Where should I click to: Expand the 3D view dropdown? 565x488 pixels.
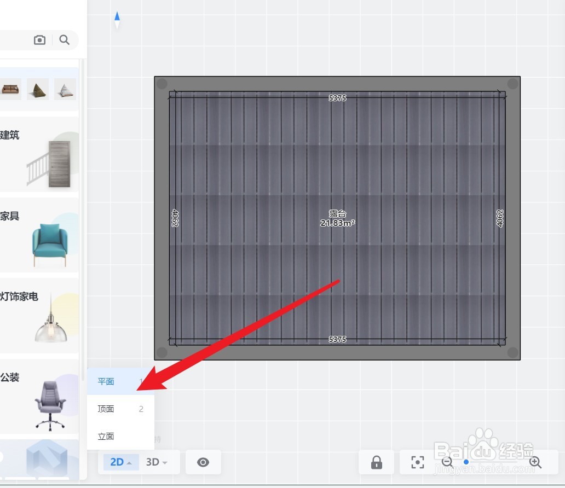coord(157,462)
